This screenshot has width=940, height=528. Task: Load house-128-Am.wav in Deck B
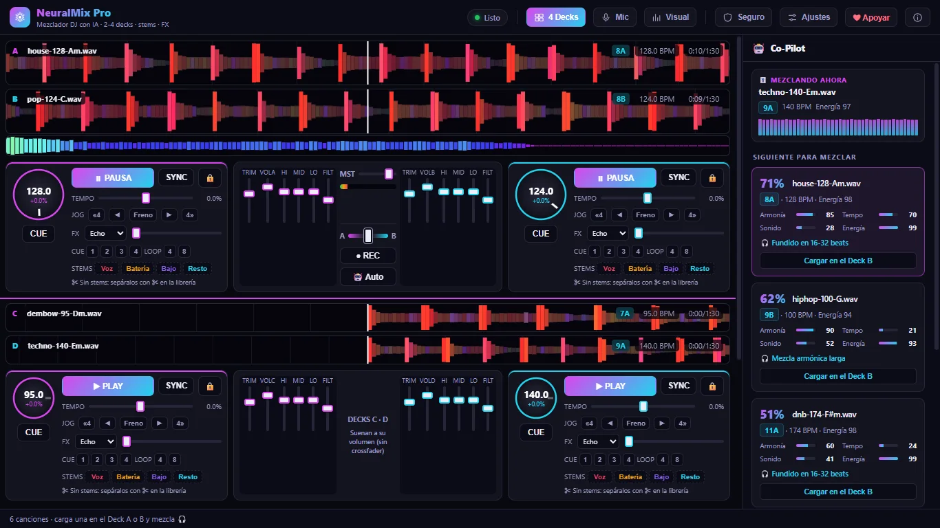tap(838, 261)
